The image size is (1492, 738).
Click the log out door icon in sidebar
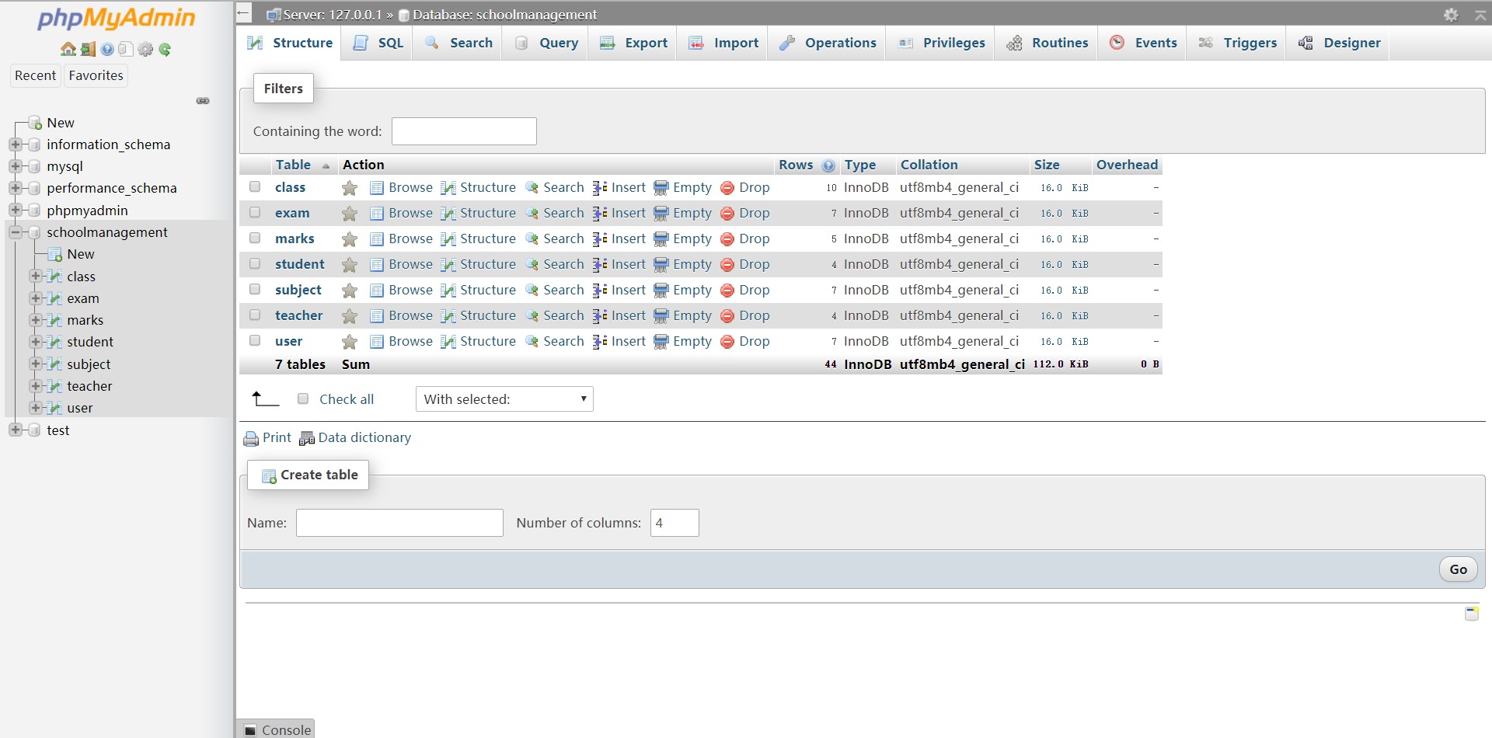87,49
